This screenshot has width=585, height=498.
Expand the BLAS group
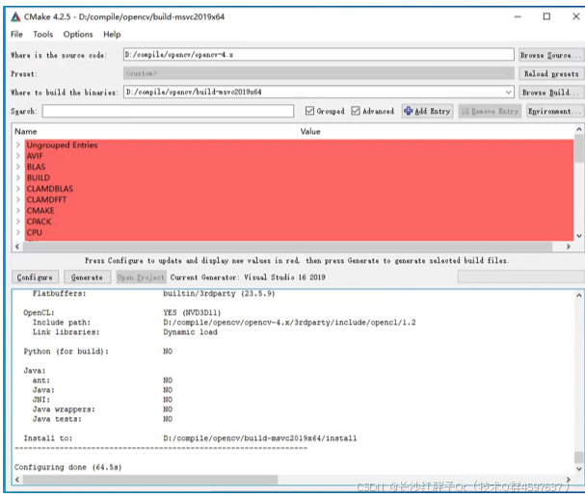click(x=17, y=167)
